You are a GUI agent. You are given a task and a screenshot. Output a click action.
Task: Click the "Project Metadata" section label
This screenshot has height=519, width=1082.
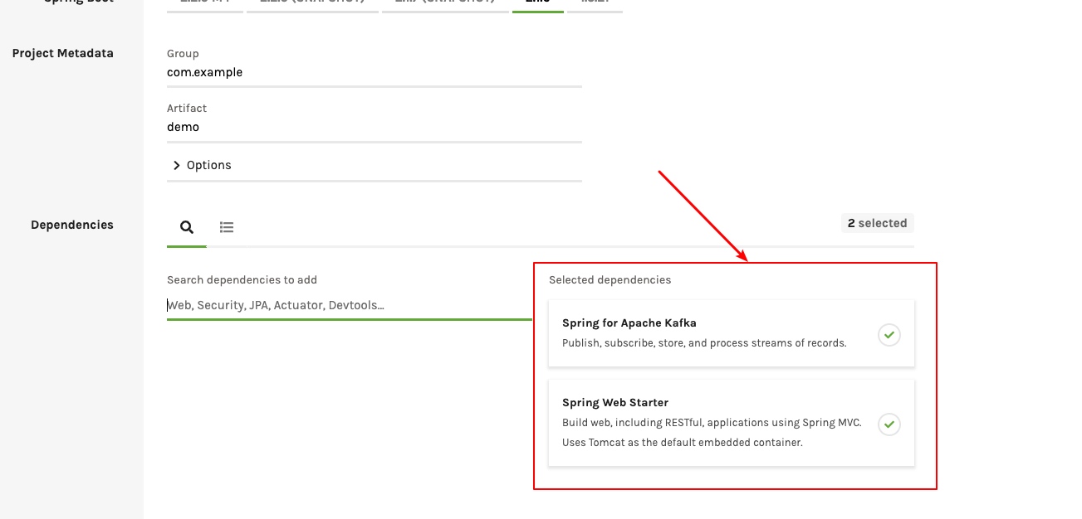pyautogui.click(x=62, y=53)
